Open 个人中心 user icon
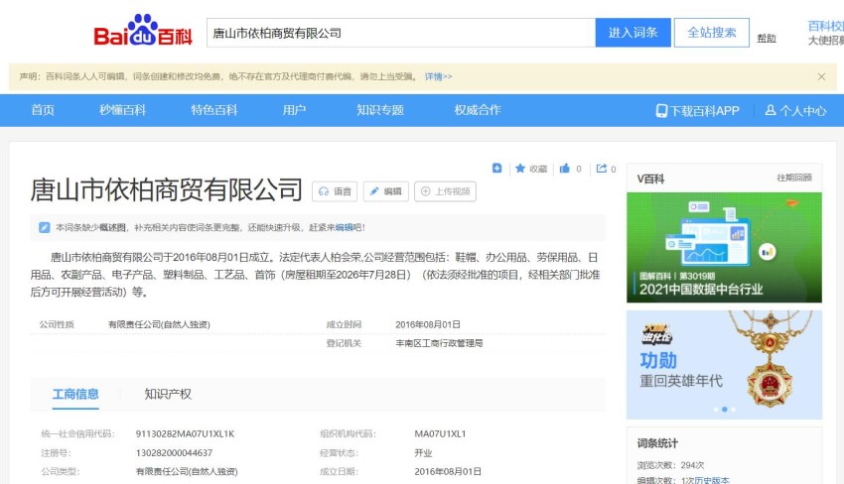Image resolution: width=844 pixels, height=484 pixels. [x=771, y=110]
